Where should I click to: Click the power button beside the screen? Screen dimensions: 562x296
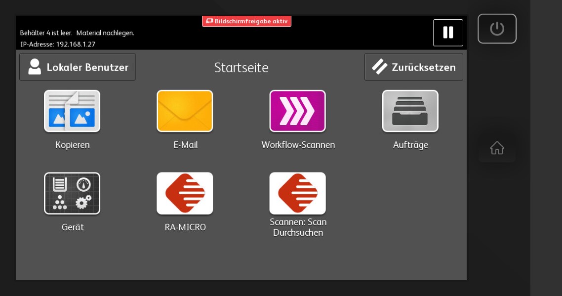497,29
